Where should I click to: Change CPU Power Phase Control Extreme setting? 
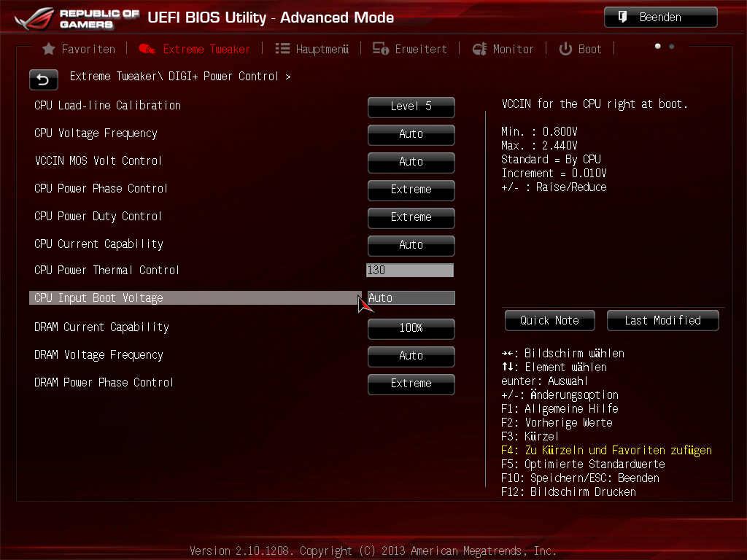click(411, 190)
